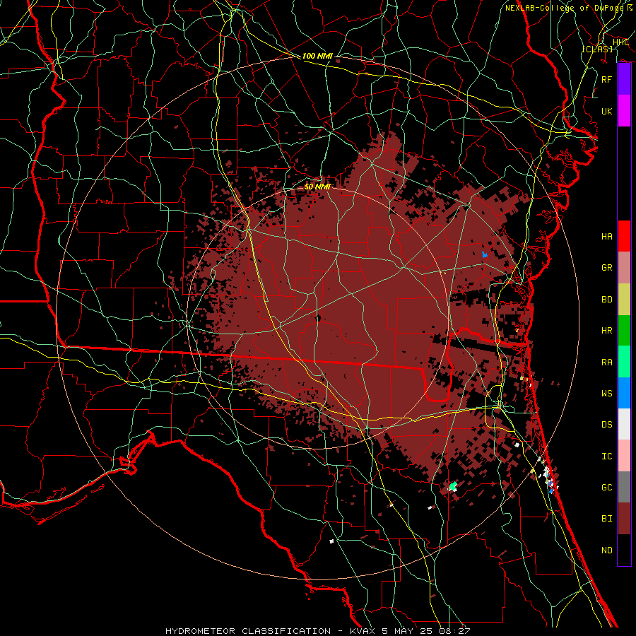Click the 'GR' legend label
This screenshot has width=636, height=636.
coord(607,268)
